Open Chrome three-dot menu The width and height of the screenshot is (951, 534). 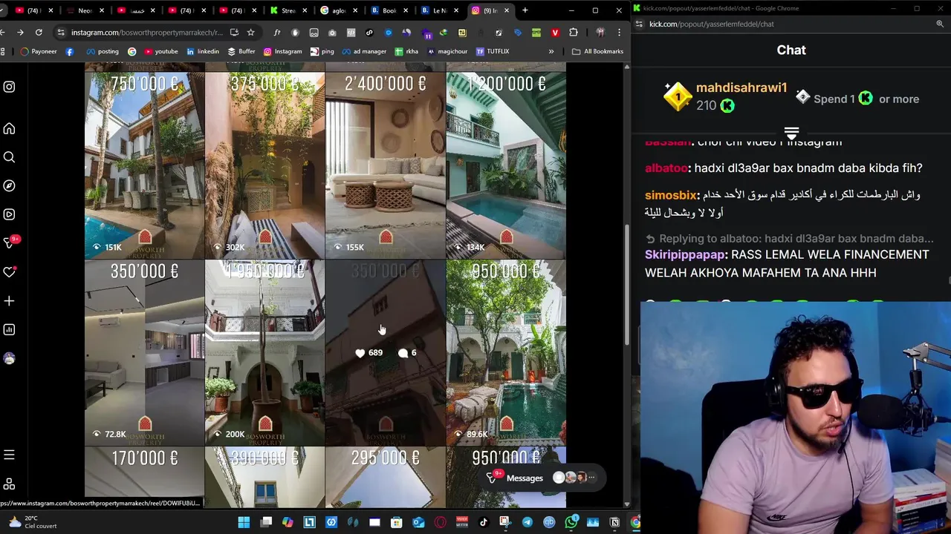coord(619,33)
